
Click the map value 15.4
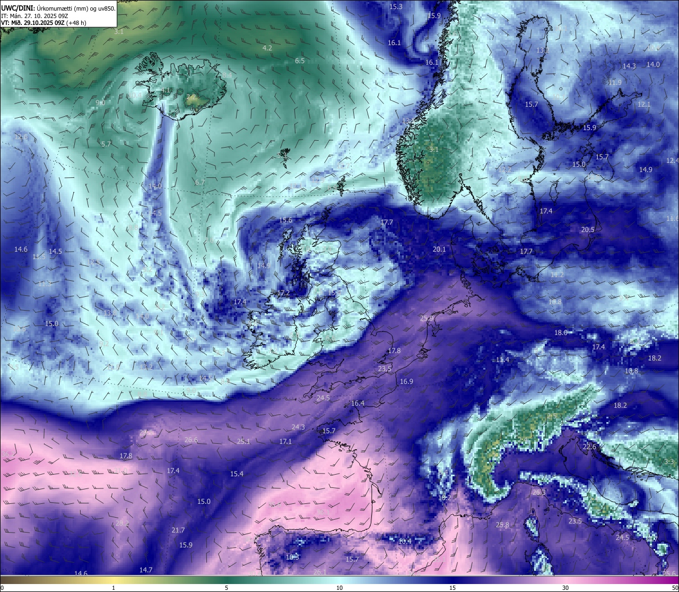tap(237, 474)
